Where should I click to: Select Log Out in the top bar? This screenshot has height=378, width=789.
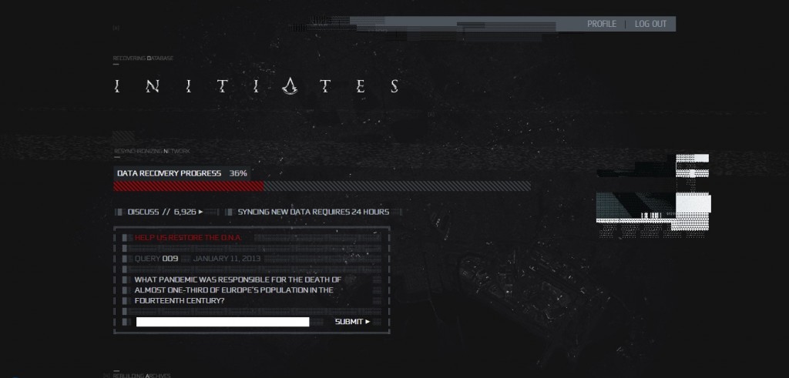point(650,24)
